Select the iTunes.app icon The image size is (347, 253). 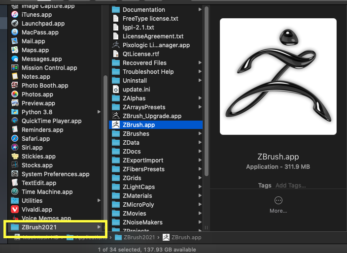click(15, 15)
